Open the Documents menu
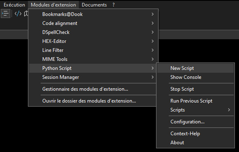Screen dimensions: 239x152 94,5
